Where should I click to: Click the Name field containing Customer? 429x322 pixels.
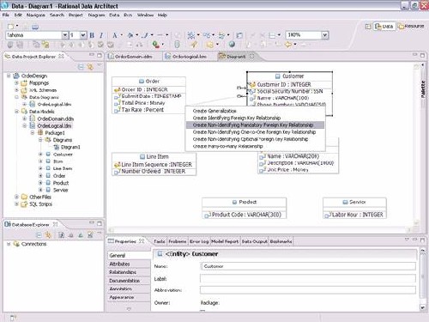point(308,266)
